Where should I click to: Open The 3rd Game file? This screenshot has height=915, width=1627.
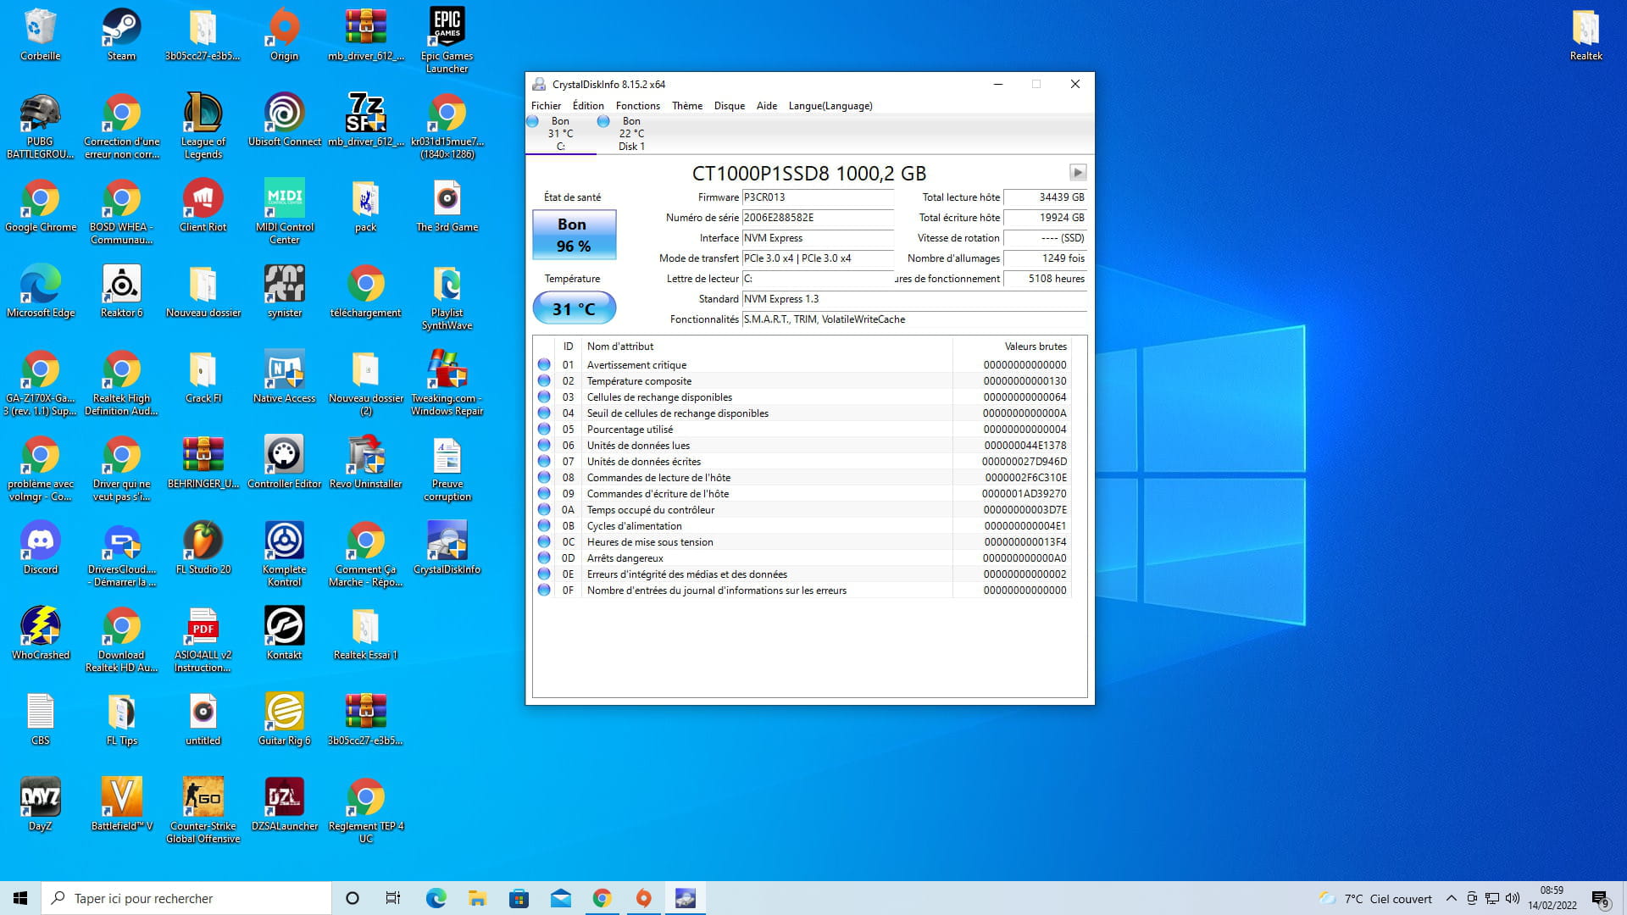(x=447, y=206)
